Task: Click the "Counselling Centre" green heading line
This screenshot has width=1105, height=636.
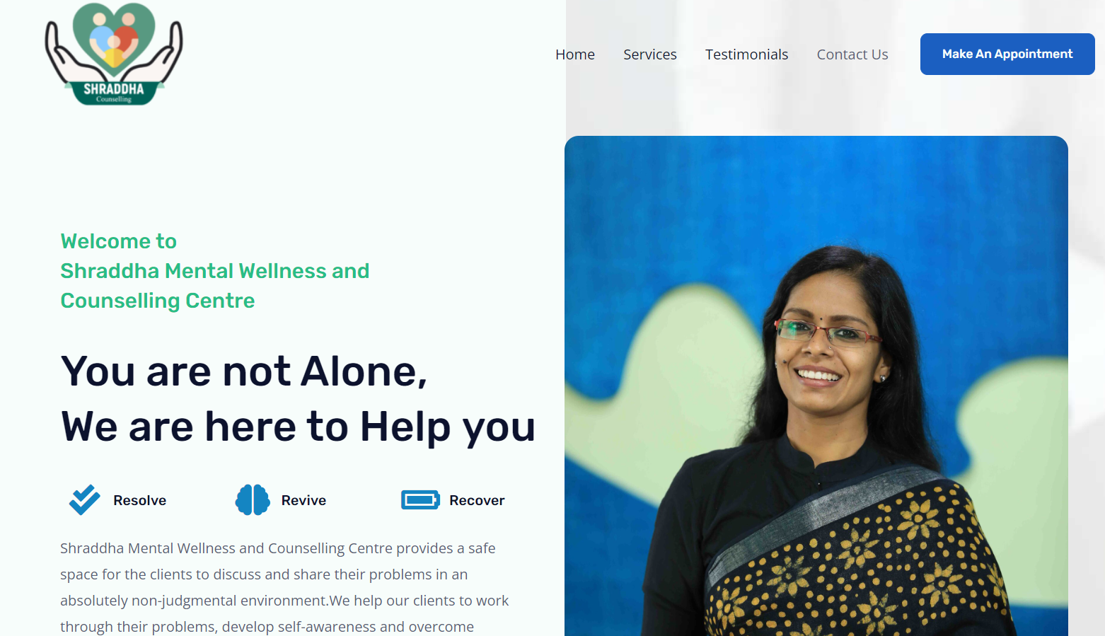Action: pos(158,301)
